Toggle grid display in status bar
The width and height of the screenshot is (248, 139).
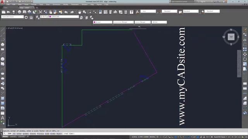158,137
